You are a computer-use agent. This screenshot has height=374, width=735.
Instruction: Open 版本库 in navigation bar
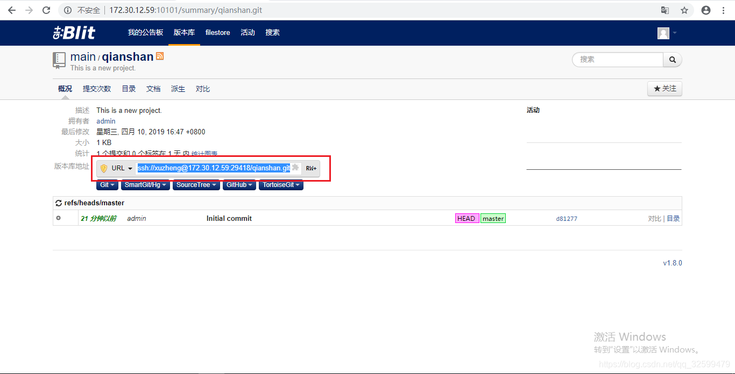[x=184, y=33]
